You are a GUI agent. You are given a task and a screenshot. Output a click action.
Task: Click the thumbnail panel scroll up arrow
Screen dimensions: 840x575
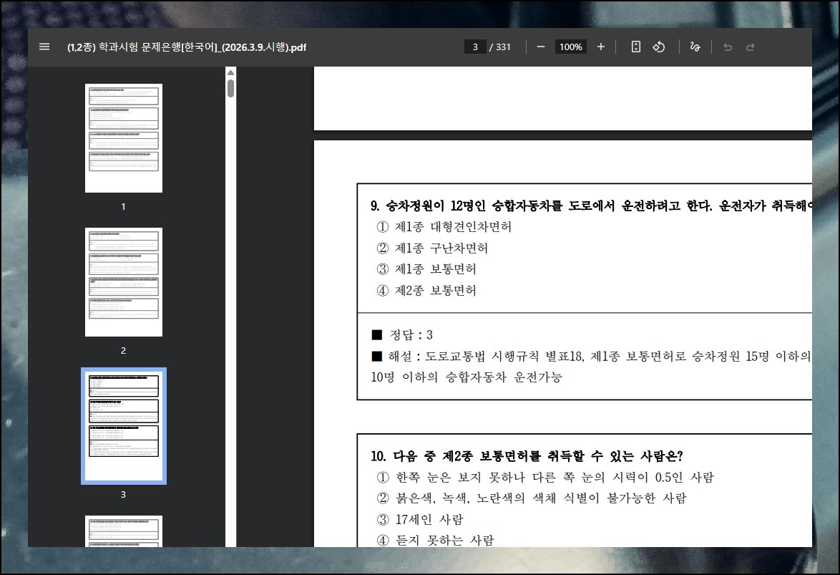(x=231, y=73)
